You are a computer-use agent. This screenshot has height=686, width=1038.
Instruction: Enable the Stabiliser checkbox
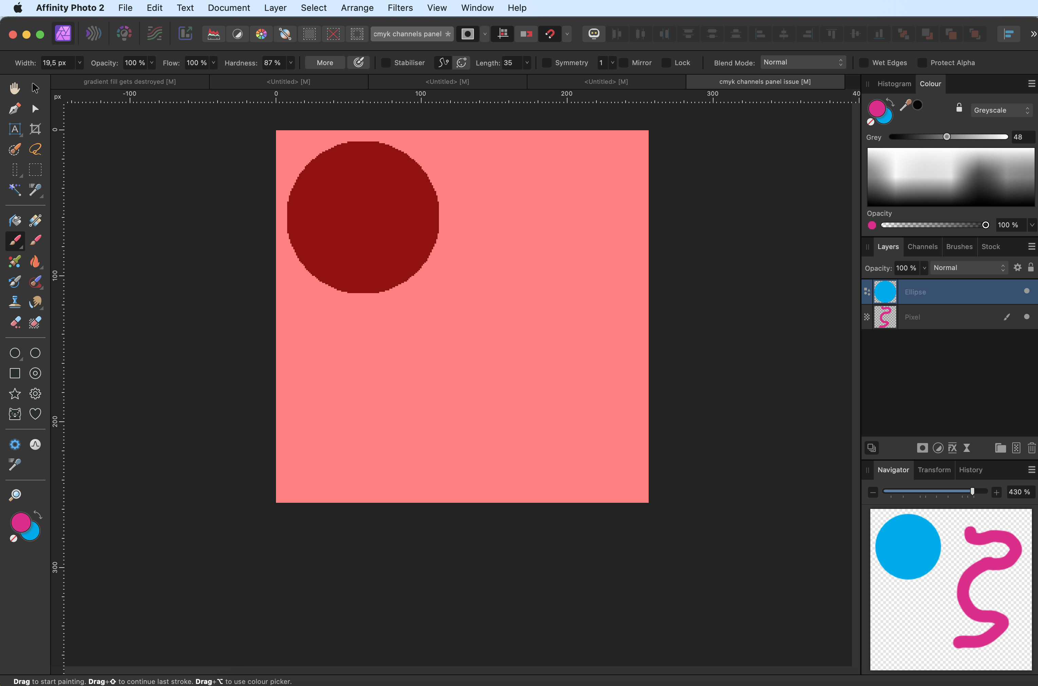tap(386, 62)
